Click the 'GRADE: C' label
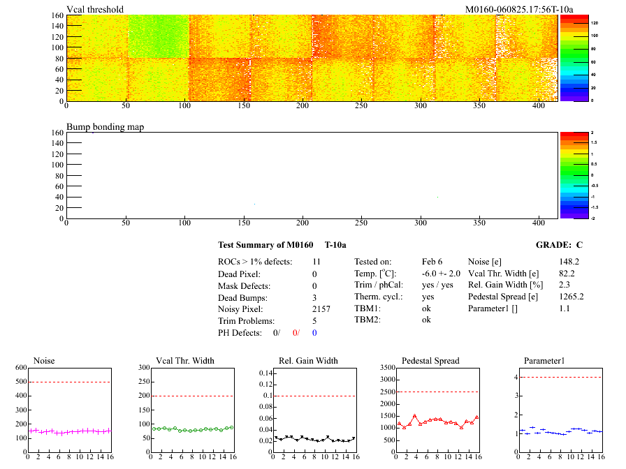The width and height of the screenshot is (626, 469). pyautogui.click(x=559, y=245)
